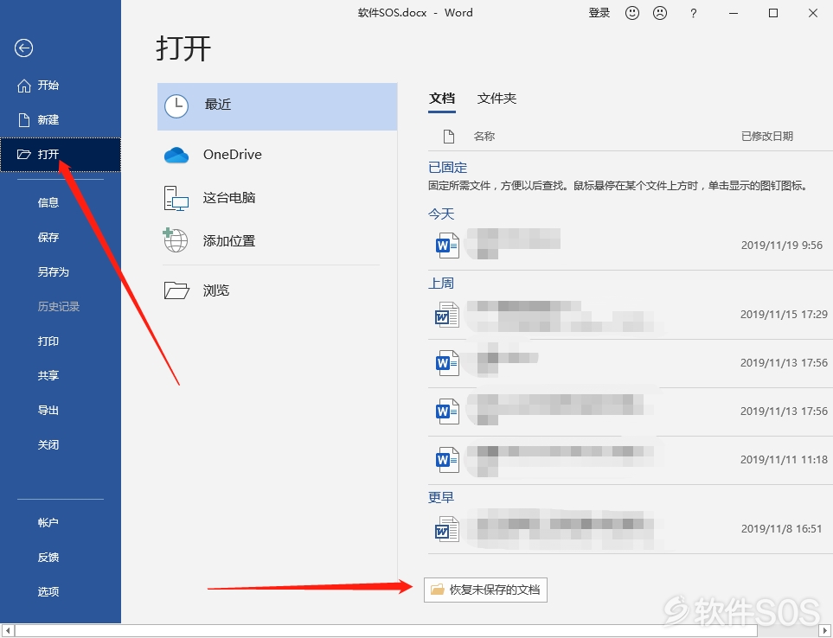
Task: Click the horizontal scrollbar track at bottom
Action: click(416, 630)
